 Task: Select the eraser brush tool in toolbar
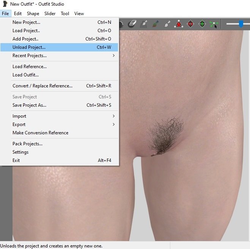click(132, 24)
